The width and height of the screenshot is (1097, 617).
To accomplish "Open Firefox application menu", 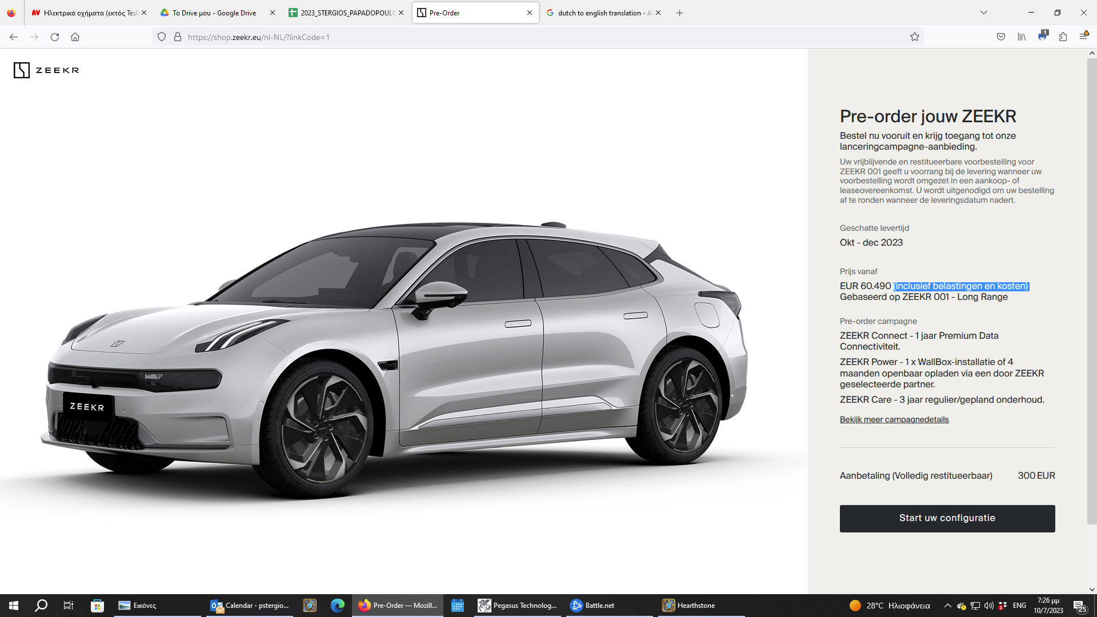I will 1083,37.
